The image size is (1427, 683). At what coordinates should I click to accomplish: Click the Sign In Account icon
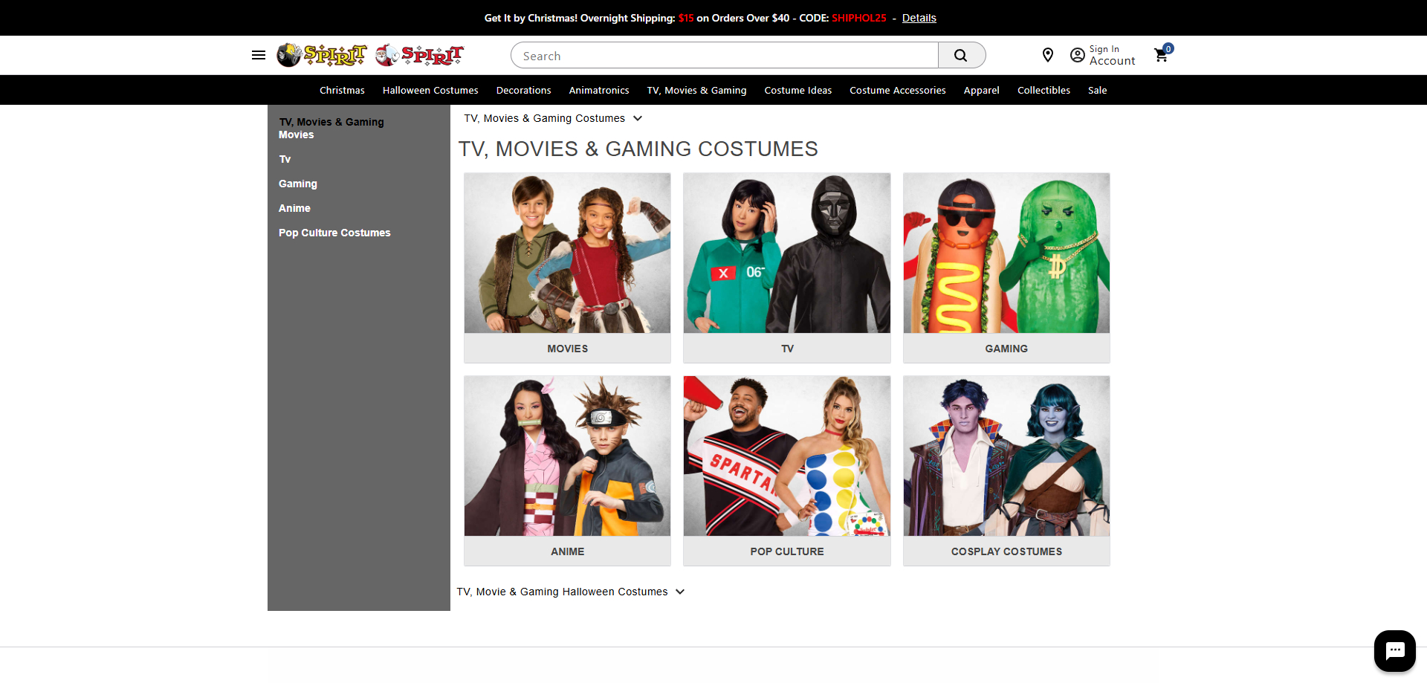1078,55
